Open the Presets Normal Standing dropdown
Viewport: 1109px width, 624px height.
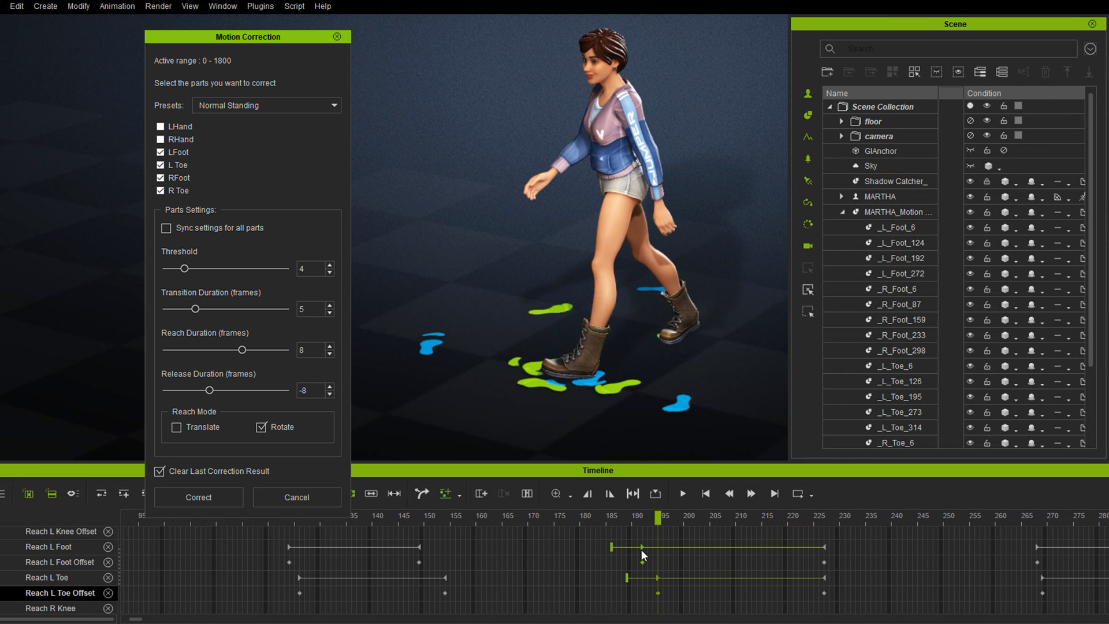(267, 106)
